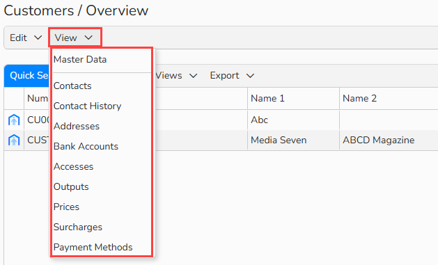The image size is (438, 265).
Task: Open the Export dropdown
Action: pos(232,76)
